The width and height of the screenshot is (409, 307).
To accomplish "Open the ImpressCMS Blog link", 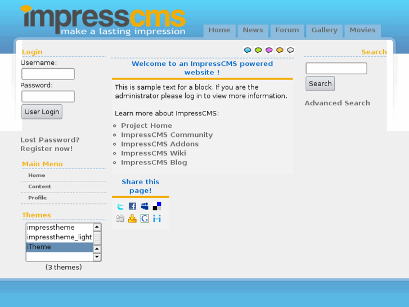I will [154, 163].
